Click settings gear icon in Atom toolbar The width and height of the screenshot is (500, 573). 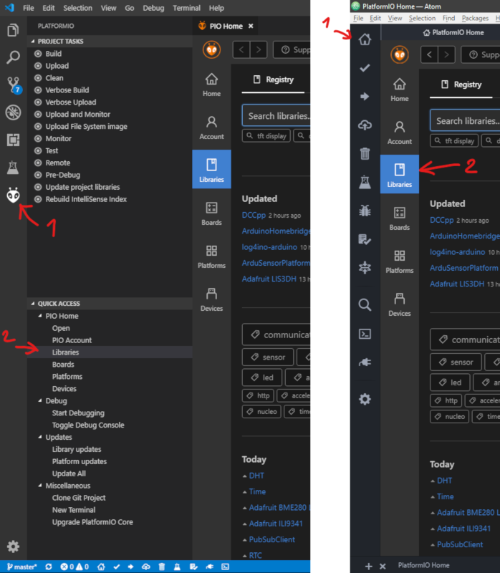(x=365, y=399)
